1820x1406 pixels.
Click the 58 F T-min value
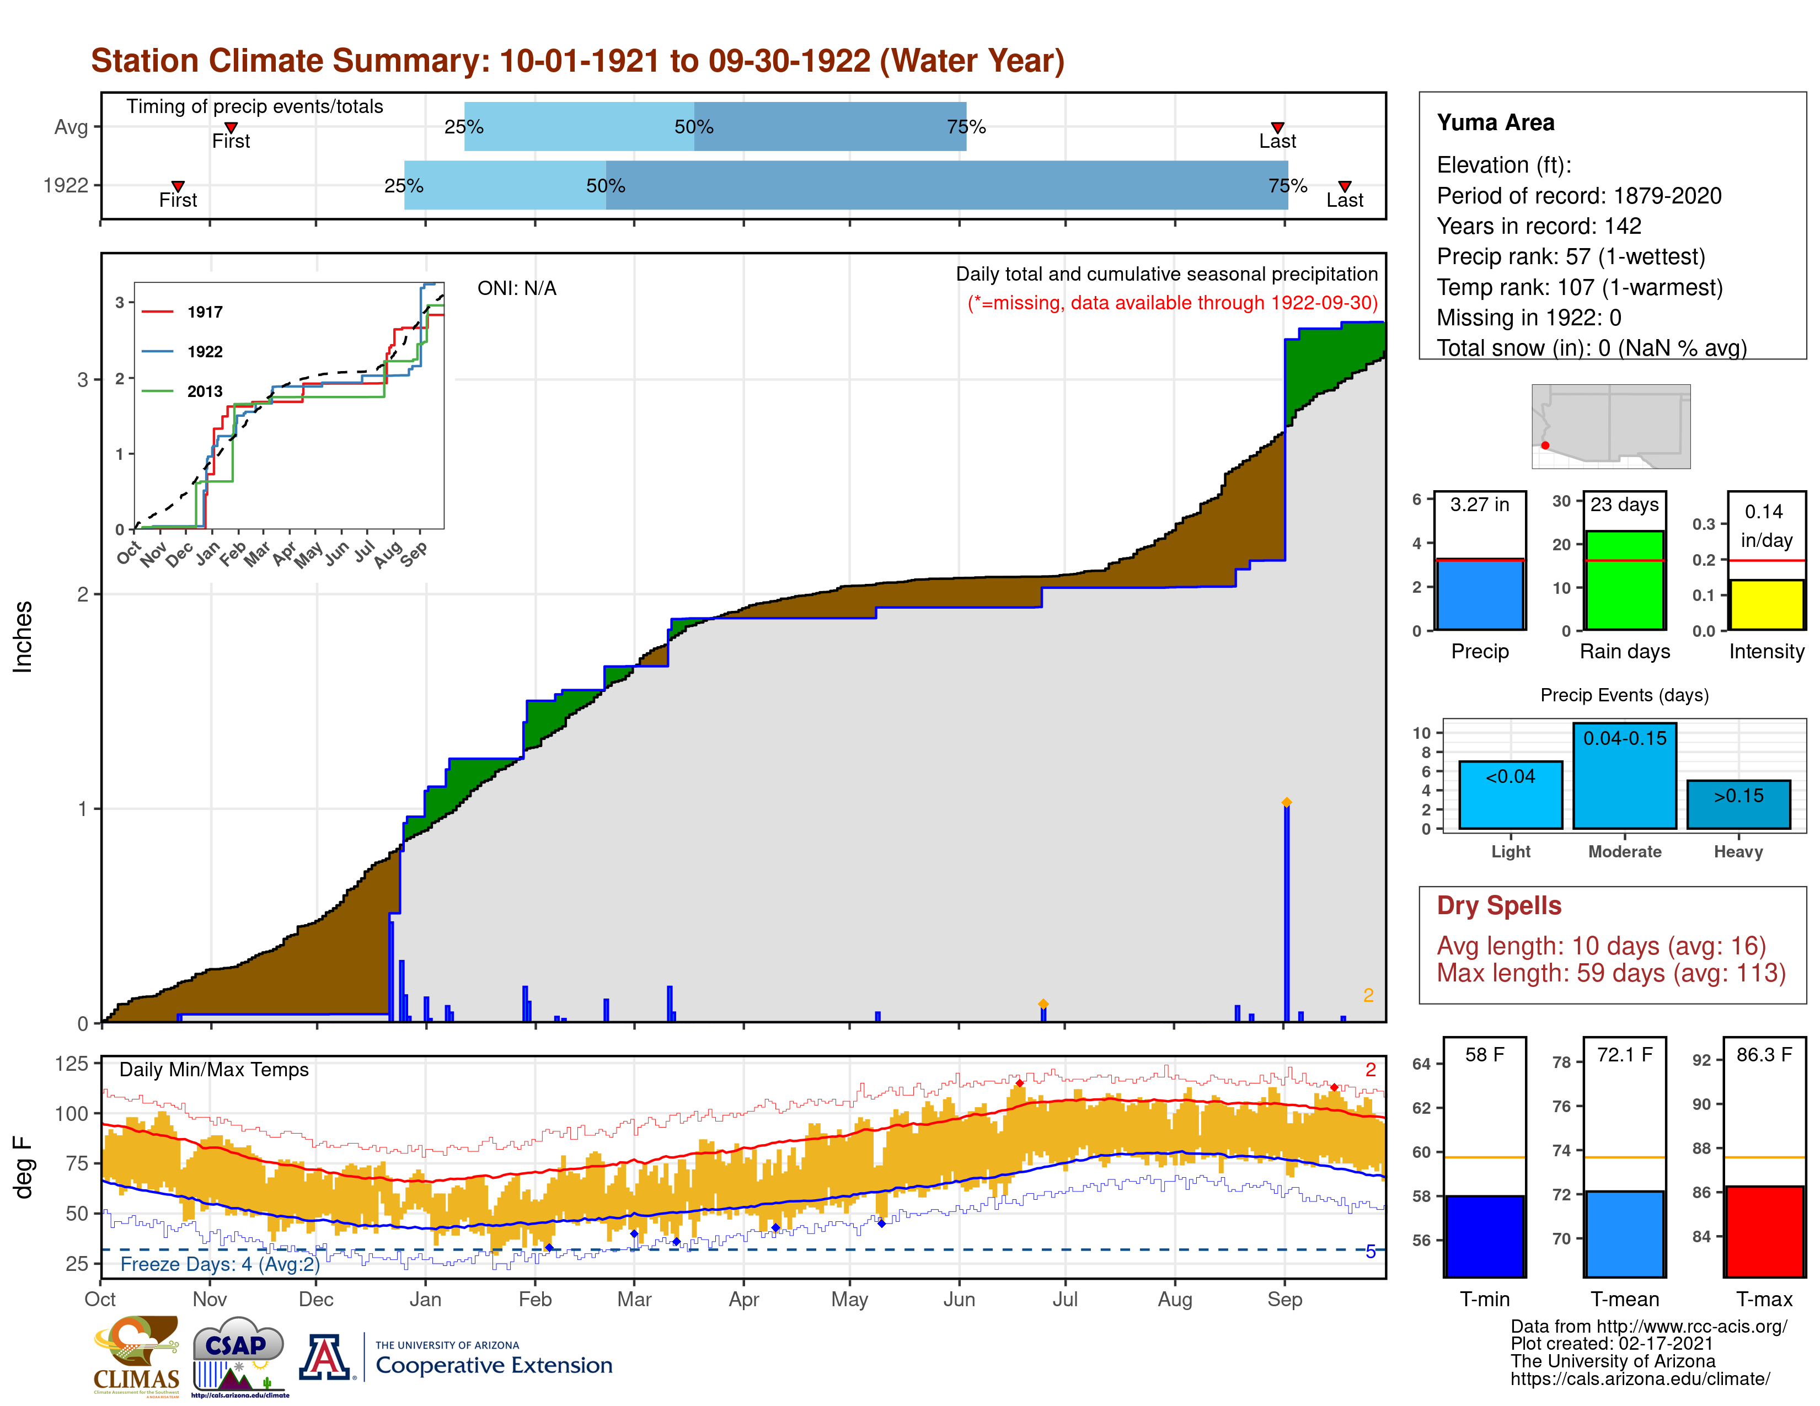[1484, 1054]
